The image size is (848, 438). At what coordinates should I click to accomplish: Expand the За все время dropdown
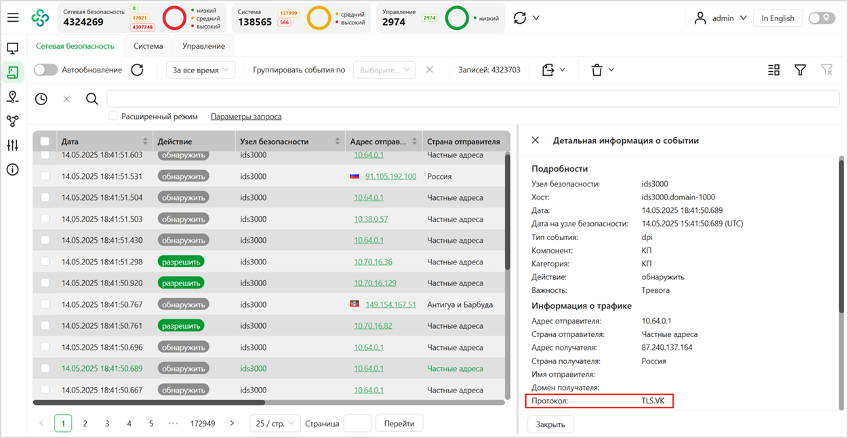point(200,70)
